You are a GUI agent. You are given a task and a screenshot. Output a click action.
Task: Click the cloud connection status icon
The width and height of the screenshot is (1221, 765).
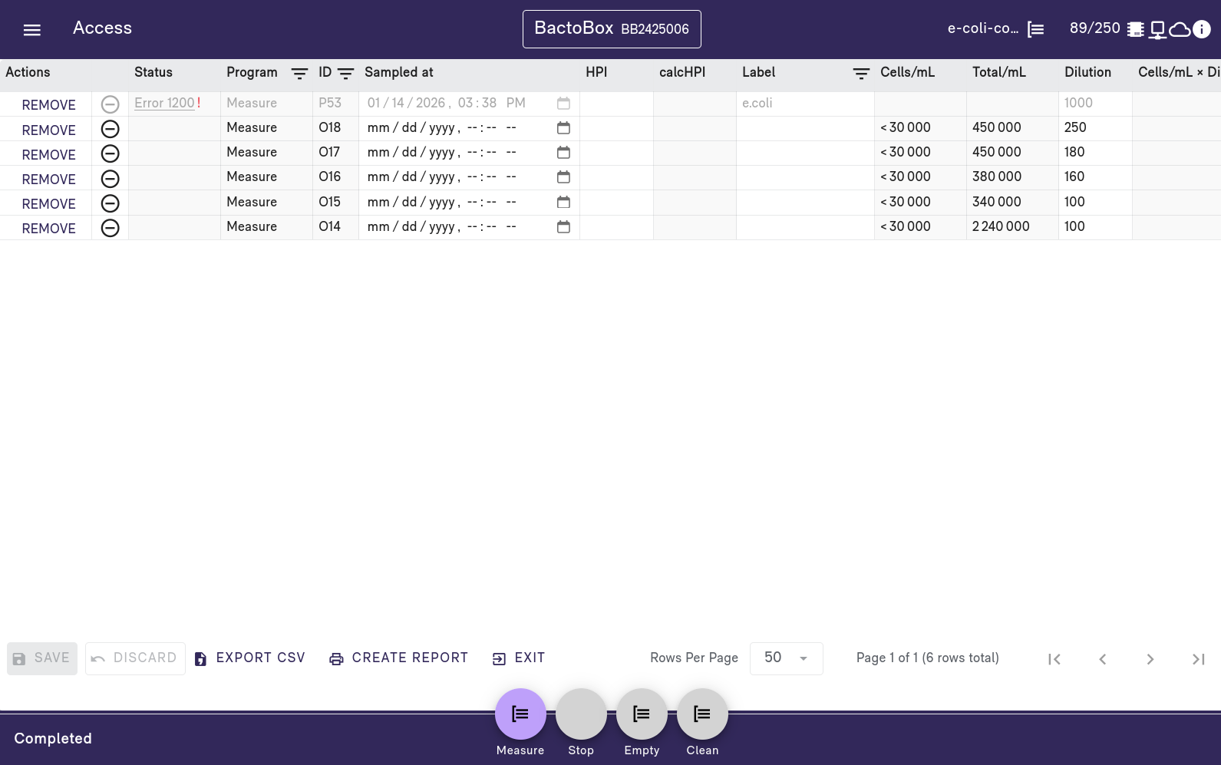point(1180,29)
